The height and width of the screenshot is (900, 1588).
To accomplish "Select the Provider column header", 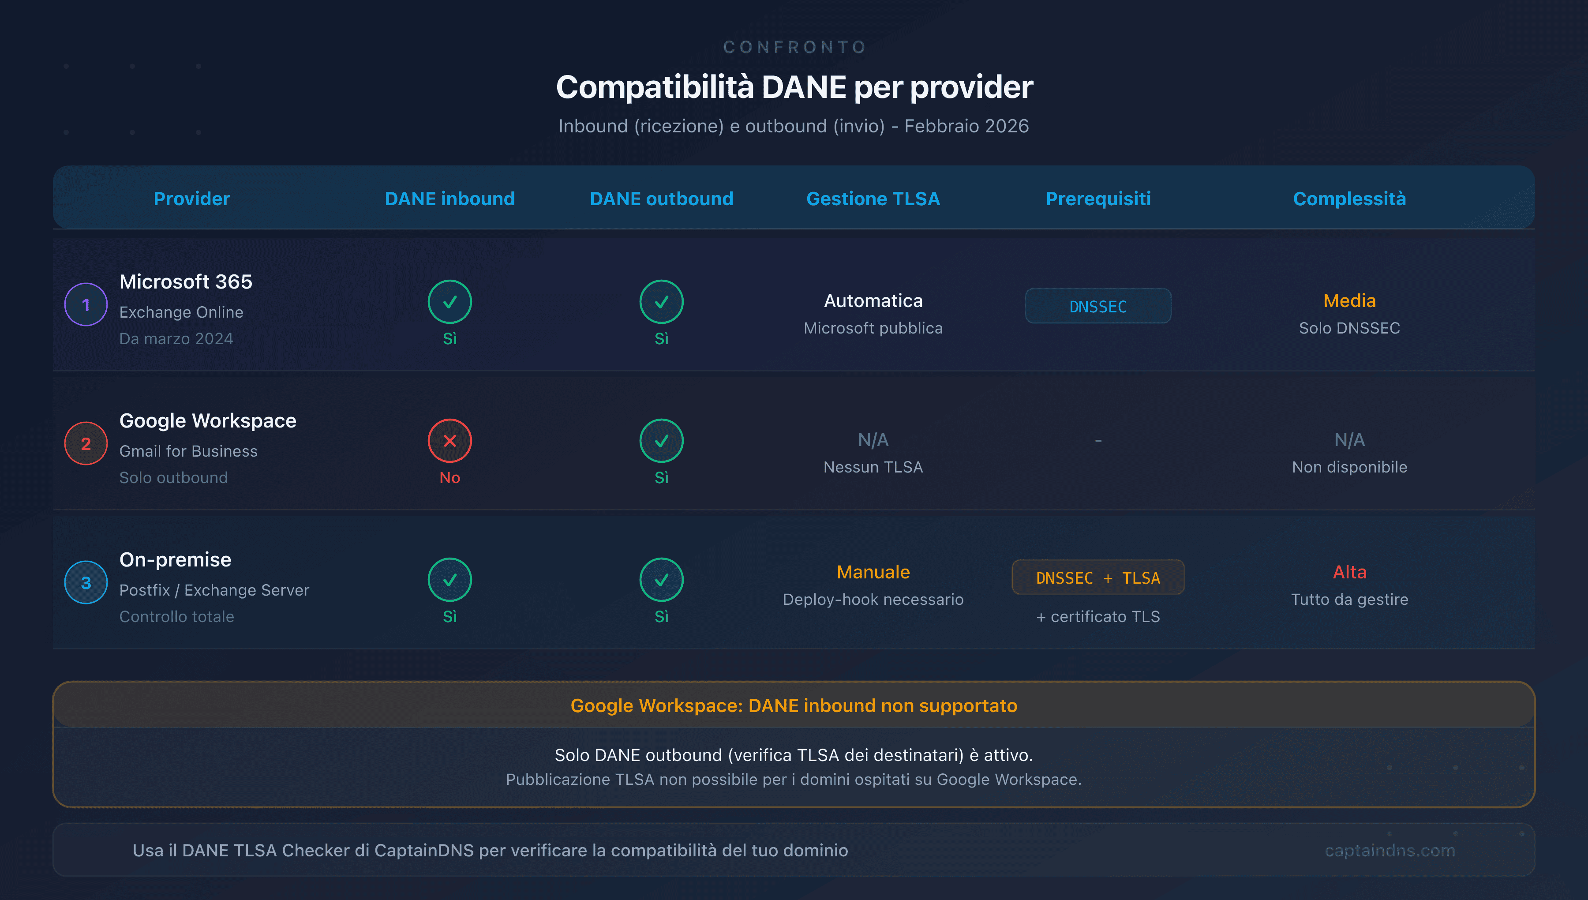I will tap(191, 199).
